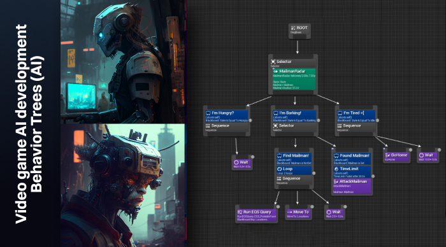Click execution index circle on I'm Tired node
This screenshot has height=247, width=446.
(377, 120)
